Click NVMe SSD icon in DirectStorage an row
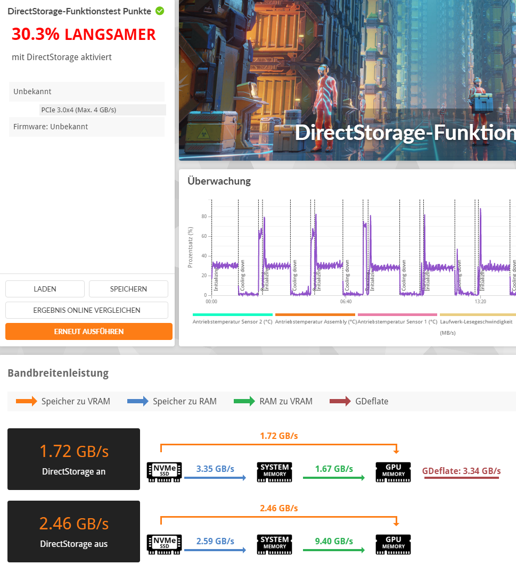 pos(164,472)
